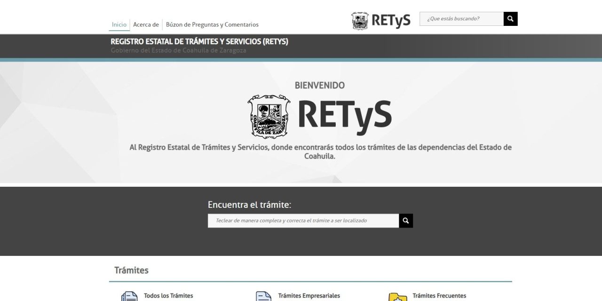Click the magnifier button beside trámite search field
The image size is (602, 301).
[x=406, y=221]
